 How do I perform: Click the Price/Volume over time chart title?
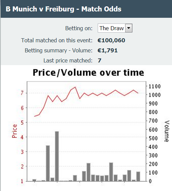[88, 73]
